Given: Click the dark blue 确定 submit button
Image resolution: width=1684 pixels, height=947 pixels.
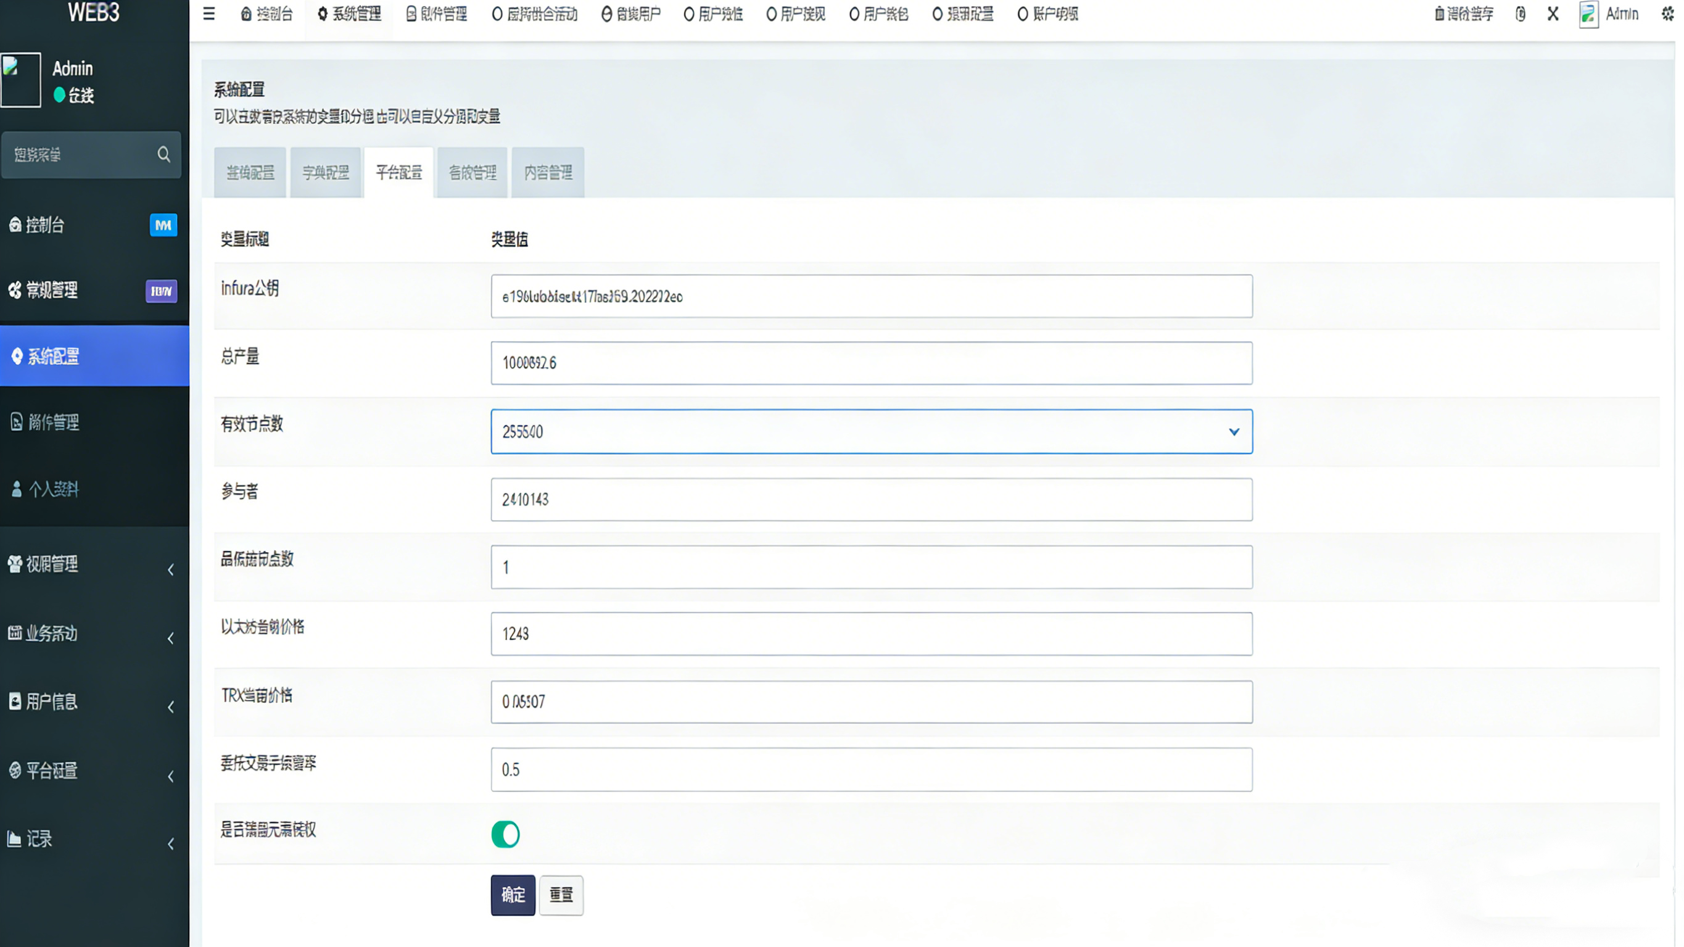Looking at the screenshot, I should tap(513, 895).
